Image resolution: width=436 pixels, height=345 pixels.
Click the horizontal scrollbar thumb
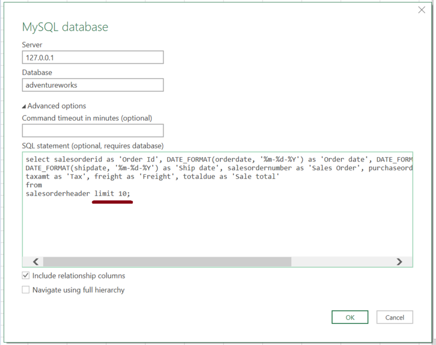pyautogui.click(x=167, y=262)
